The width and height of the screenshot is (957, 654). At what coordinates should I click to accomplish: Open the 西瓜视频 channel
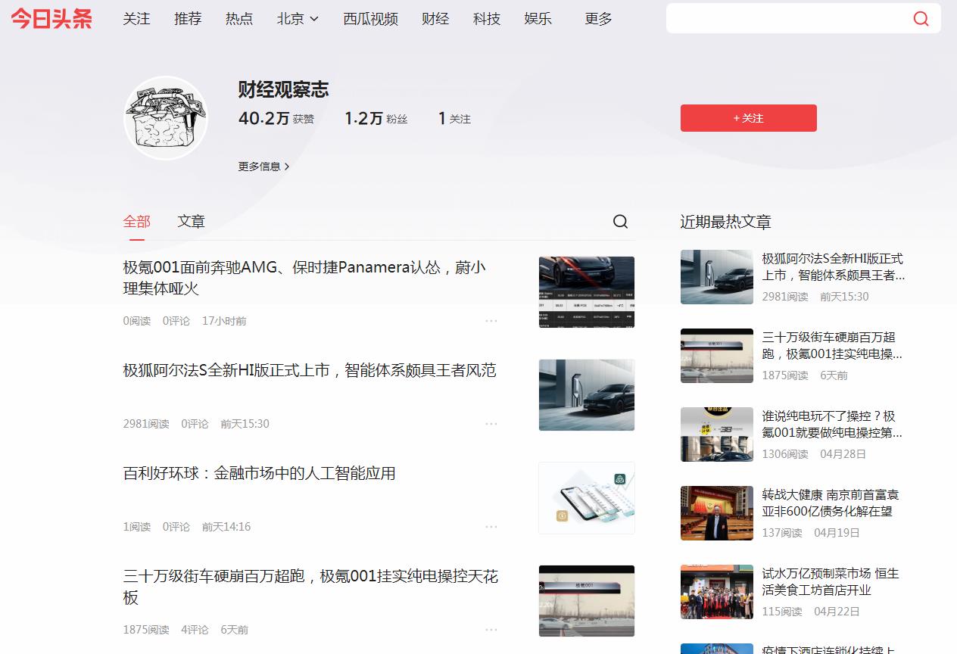(x=370, y=19)
